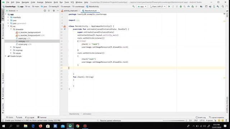The height and width of the screenshot is (129, 230).
Task: Open the Refactor menu
Action: (x=49, y=2)
